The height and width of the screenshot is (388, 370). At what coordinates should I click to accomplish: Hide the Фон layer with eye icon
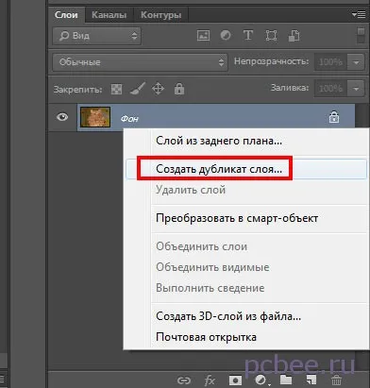62,117
